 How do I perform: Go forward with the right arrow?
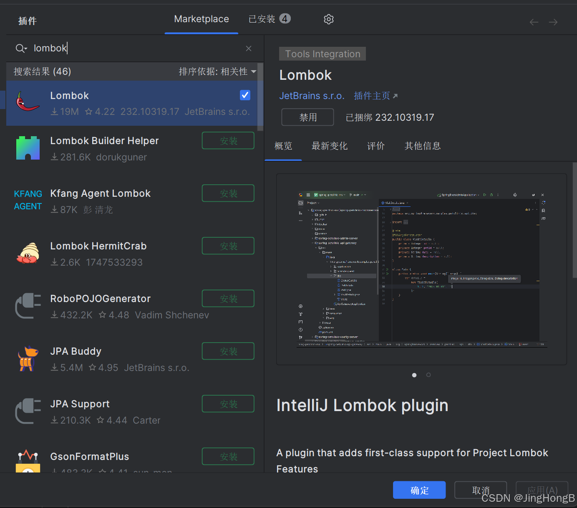tap(553, 22)
